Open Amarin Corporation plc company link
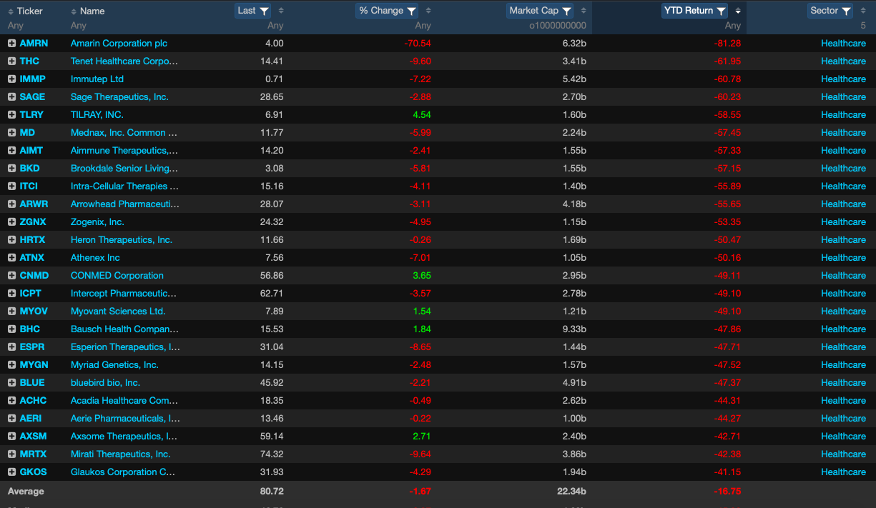This screenshot has width=876, height=508. 119,44
